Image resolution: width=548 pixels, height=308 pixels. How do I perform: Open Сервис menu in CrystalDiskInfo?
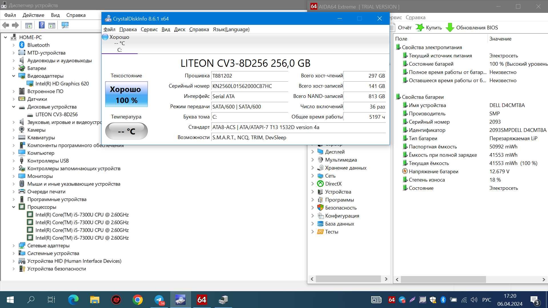(x=149, y=29)
